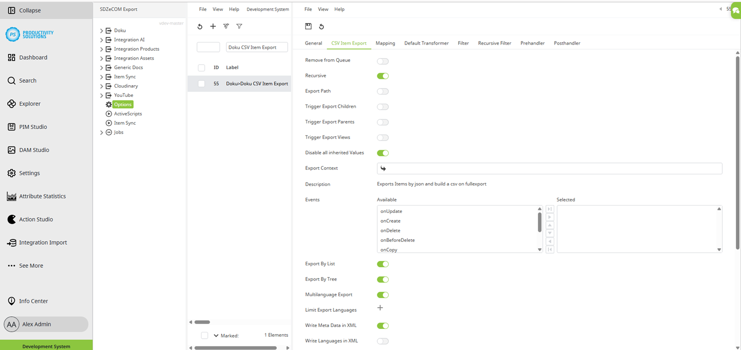Reload the detail form via refresh icon
741x350 pixels.
coord(321,26)
